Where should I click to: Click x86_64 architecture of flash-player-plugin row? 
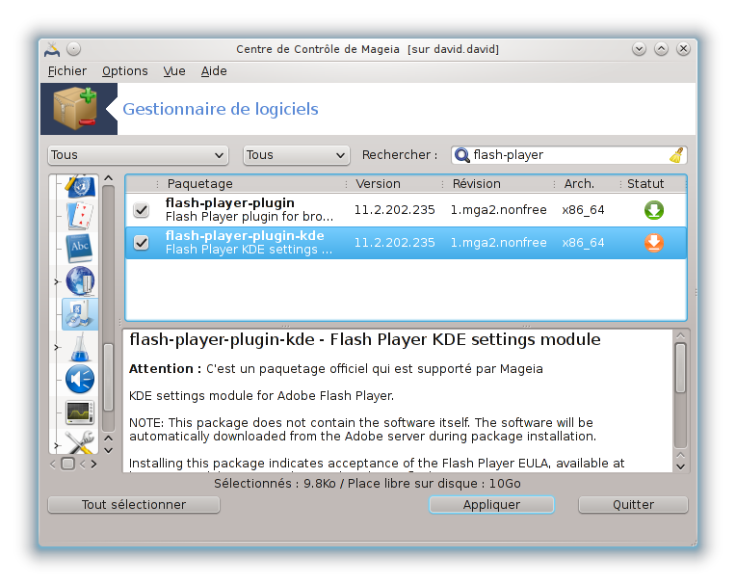click(583, 210)
